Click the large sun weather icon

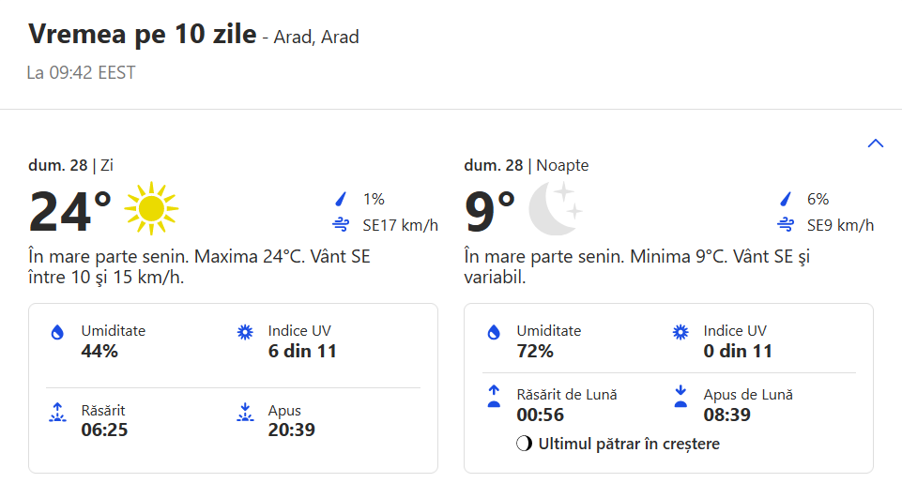click(150, 208)
